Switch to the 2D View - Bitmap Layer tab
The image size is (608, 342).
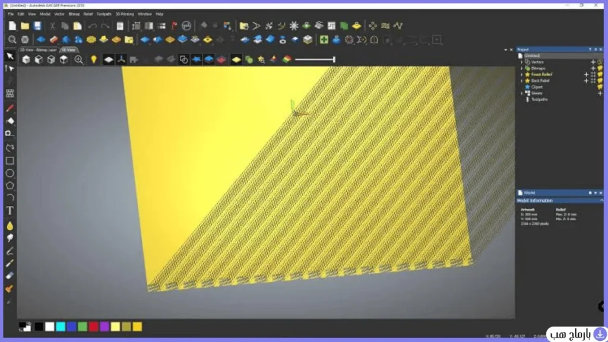coord(38,50)
